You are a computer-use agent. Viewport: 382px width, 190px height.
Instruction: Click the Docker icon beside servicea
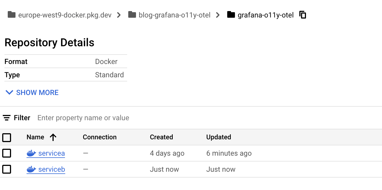(x=31, y=153)
